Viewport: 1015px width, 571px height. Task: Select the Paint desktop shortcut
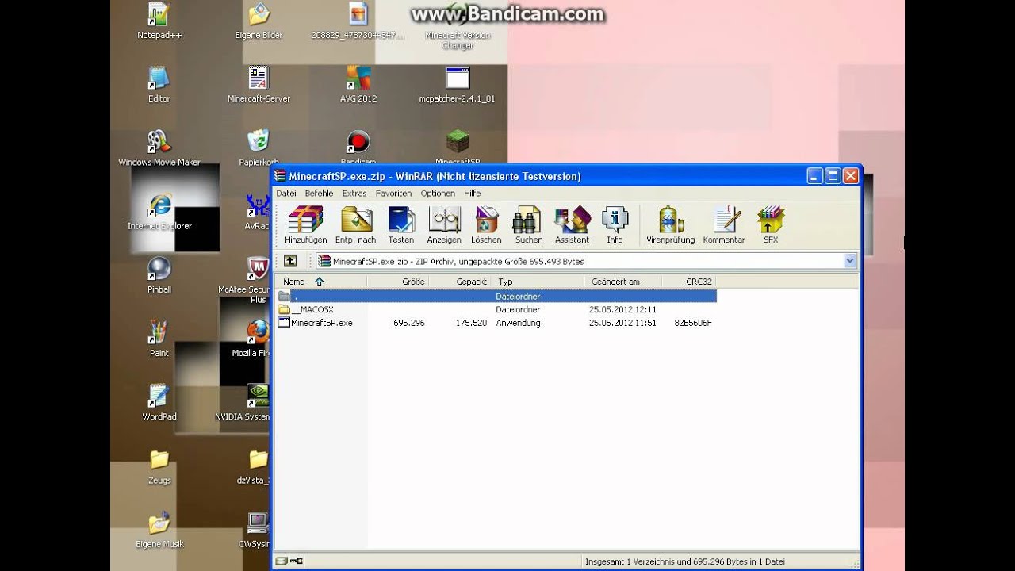(159, 339)
